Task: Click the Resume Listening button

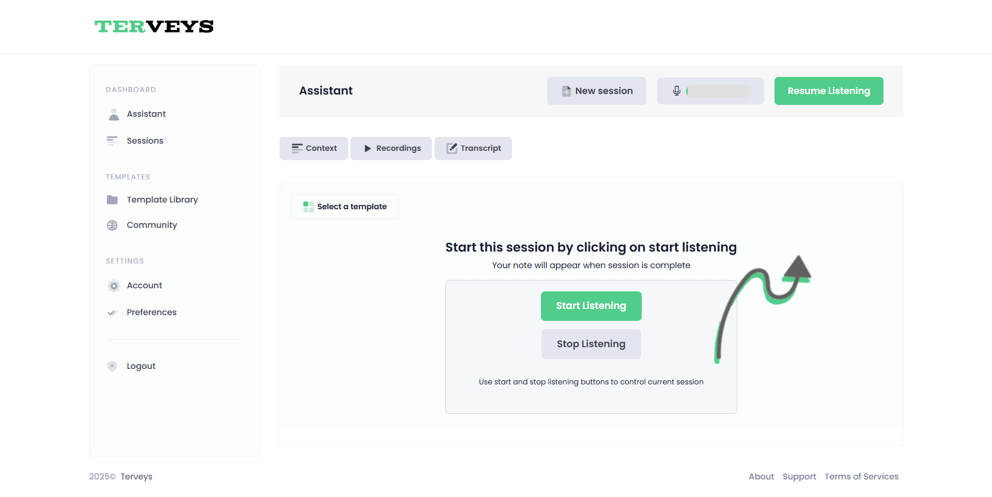Action: coord(829,91)
